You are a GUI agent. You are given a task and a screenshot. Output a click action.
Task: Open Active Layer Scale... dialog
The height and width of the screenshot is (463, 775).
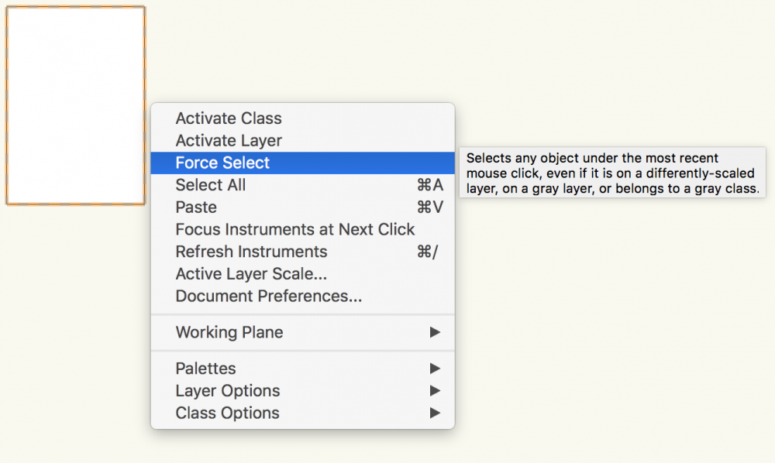(x=251, y=274)
